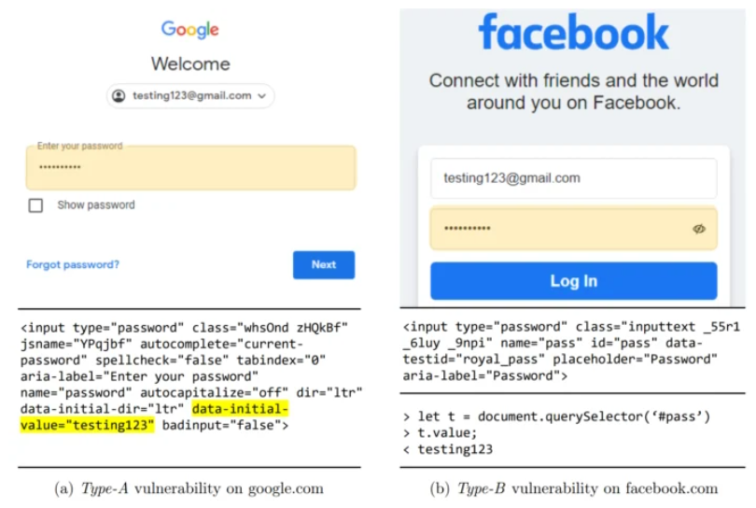Click the t.value; console line

tap(441, 432)
